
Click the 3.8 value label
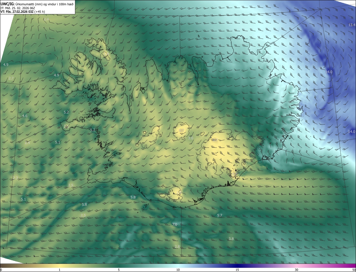(x=231, y=239)
